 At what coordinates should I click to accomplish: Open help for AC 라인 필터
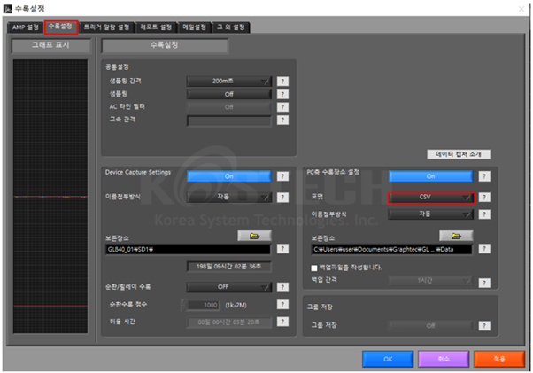(x=282, y=107)
